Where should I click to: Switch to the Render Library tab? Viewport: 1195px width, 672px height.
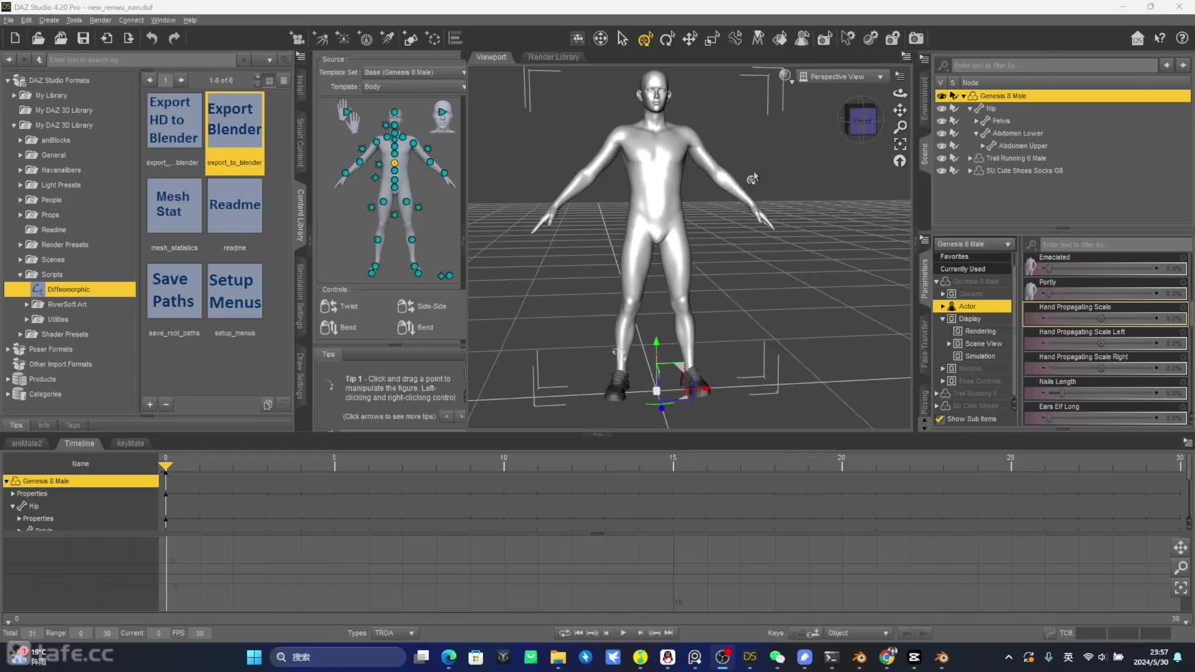coord(553,57)
